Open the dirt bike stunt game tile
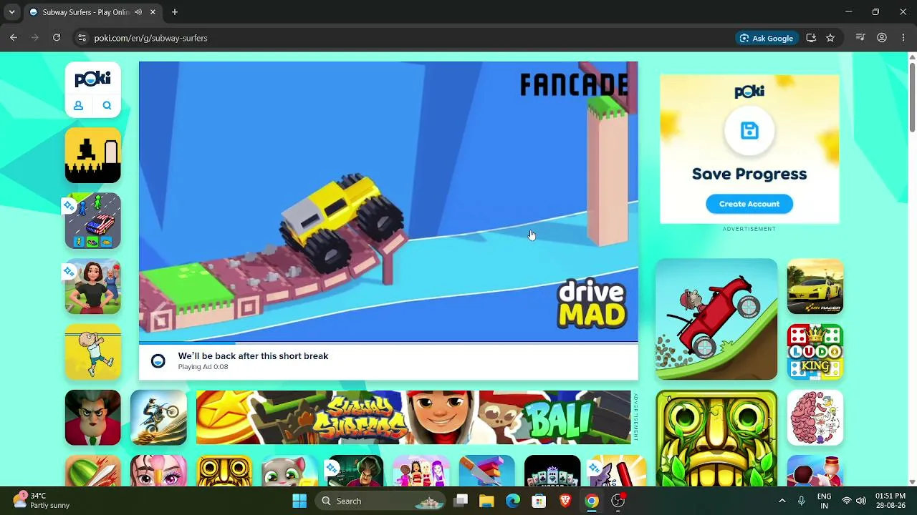 [x=158, y=418]
